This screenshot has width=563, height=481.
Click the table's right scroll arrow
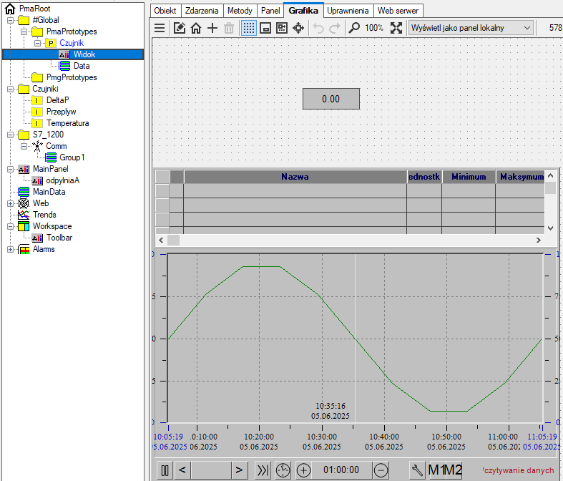tap(538, 240)
